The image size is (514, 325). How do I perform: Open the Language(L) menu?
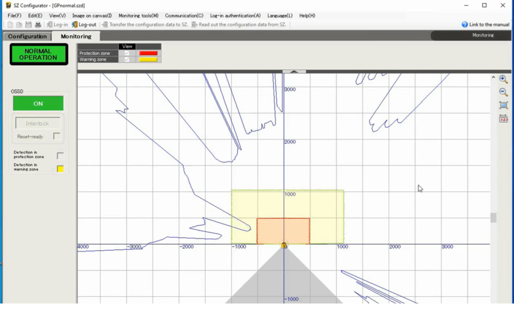point(280,16)
